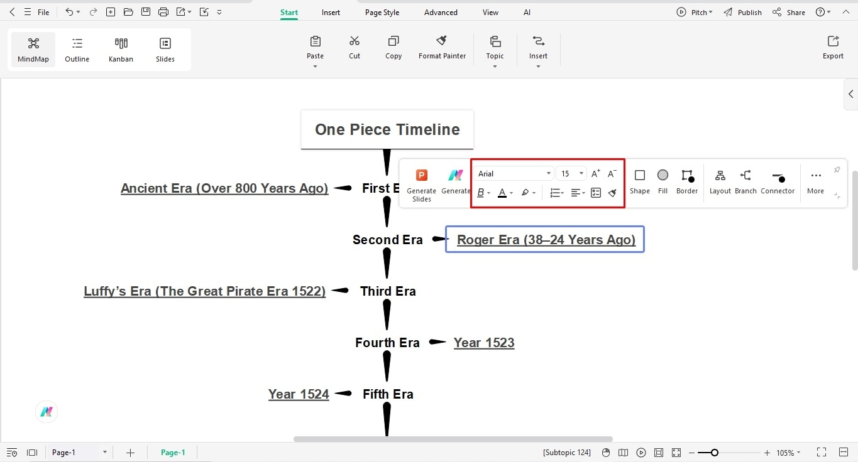Screen dimensions: 858x462
Task: Add a new page with plus button
Action: 130,453
